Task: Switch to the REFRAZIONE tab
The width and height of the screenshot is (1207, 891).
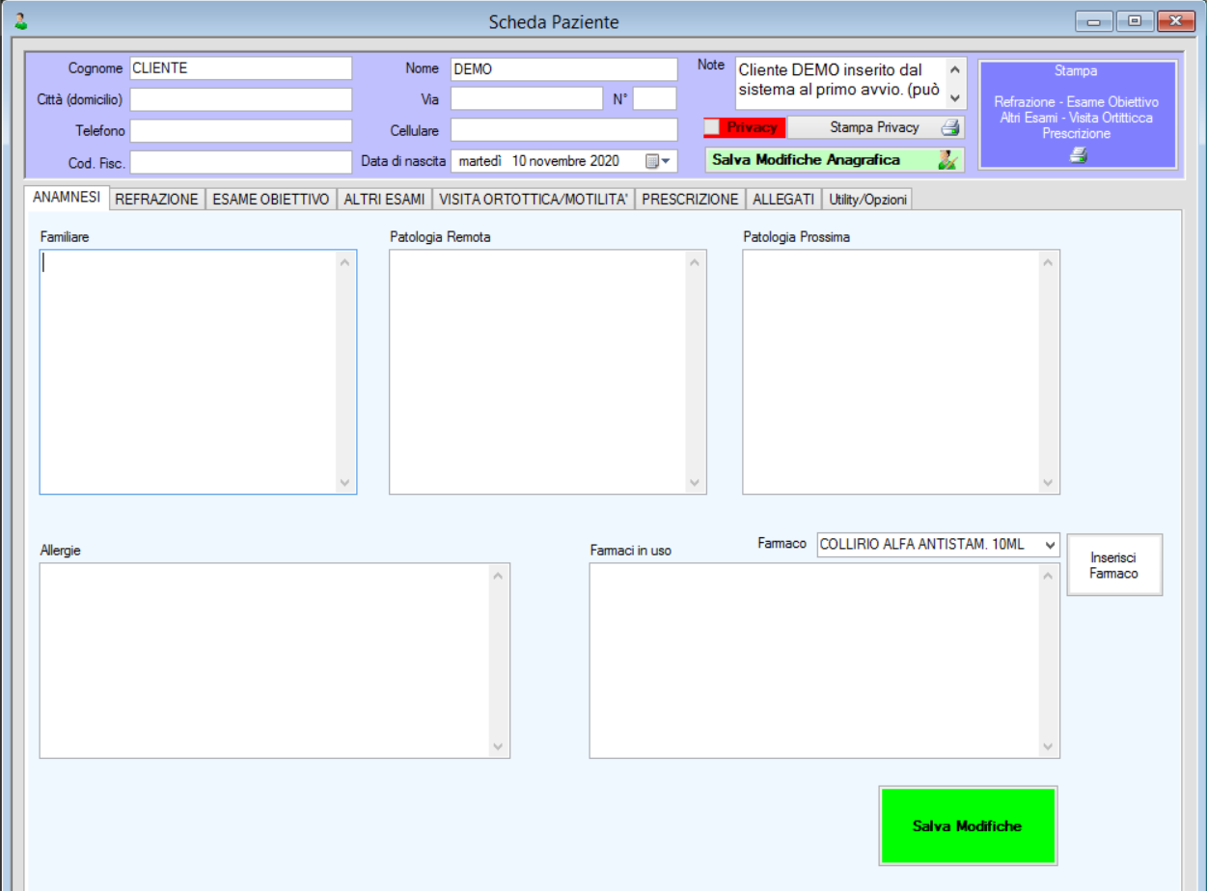Action: point(156,199)
